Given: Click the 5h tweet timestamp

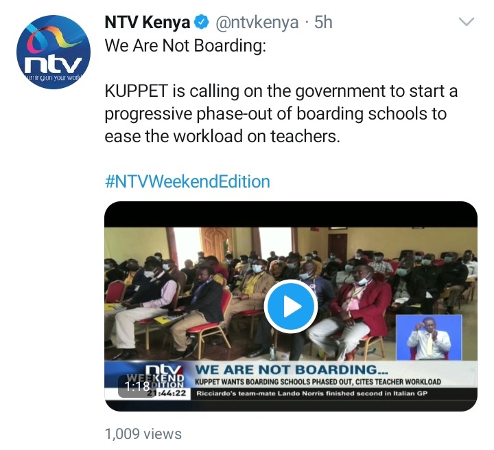Looking at the screenshot, I should tap(323, 22).
